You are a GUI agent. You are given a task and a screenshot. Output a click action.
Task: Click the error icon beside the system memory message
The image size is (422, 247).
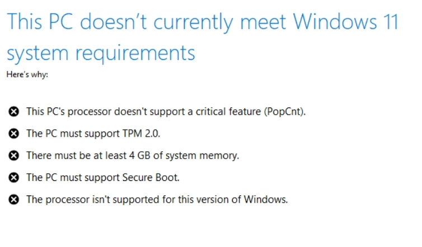(x=14, y=155)
